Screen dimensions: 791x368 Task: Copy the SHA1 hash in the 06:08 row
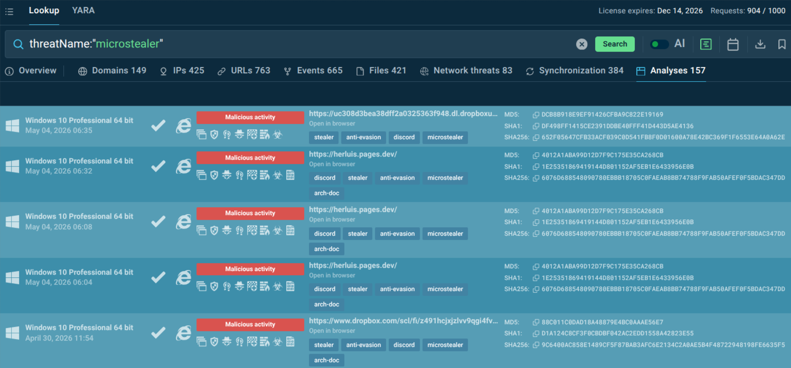pyautogui.click(x=536, y=222)
